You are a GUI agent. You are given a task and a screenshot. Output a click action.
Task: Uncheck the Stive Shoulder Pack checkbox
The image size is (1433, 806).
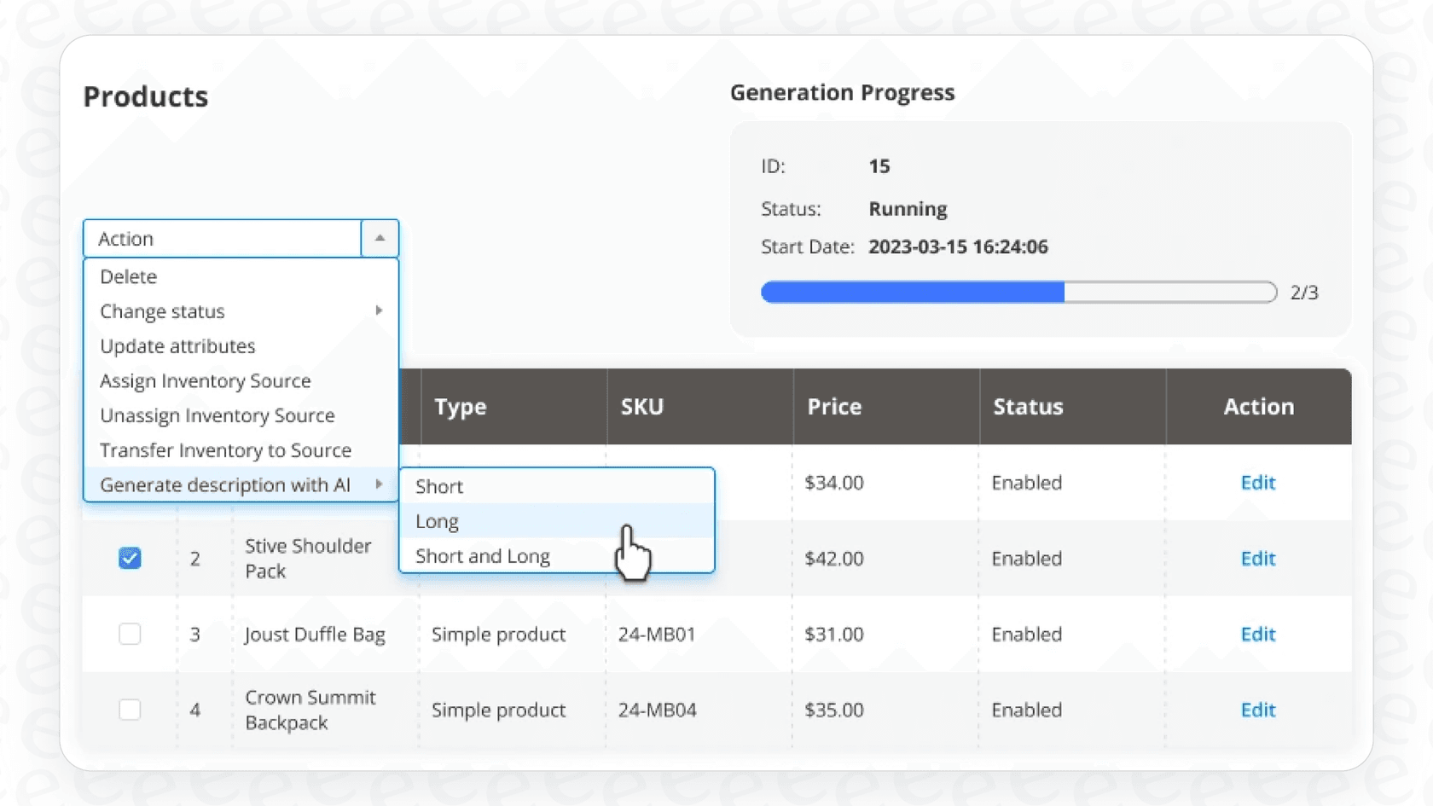[130, 558]
